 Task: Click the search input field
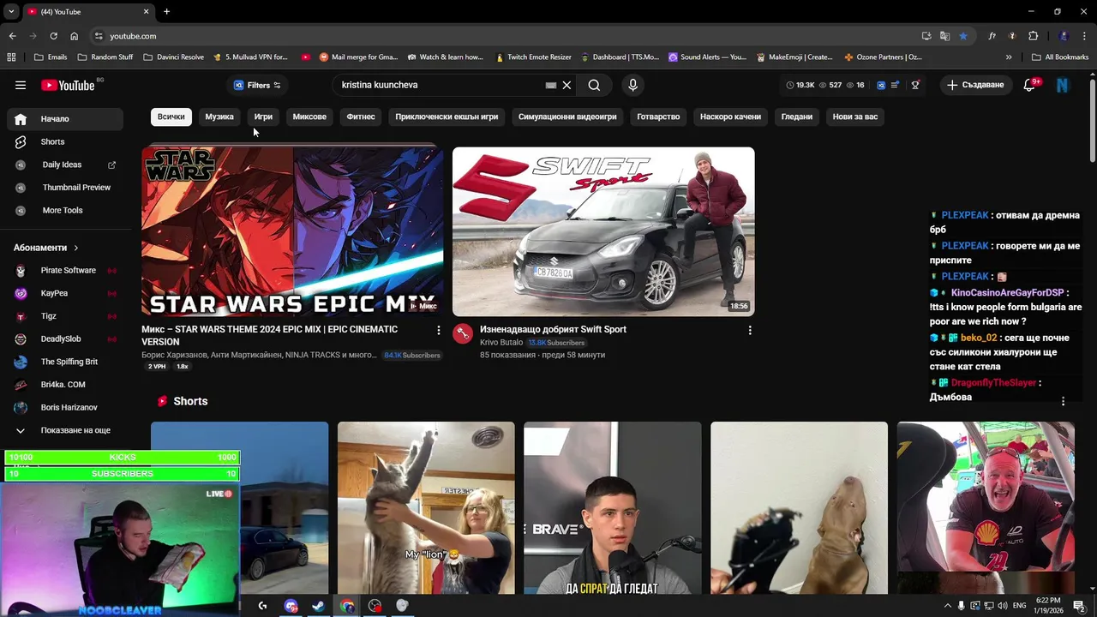coord(441,85)
